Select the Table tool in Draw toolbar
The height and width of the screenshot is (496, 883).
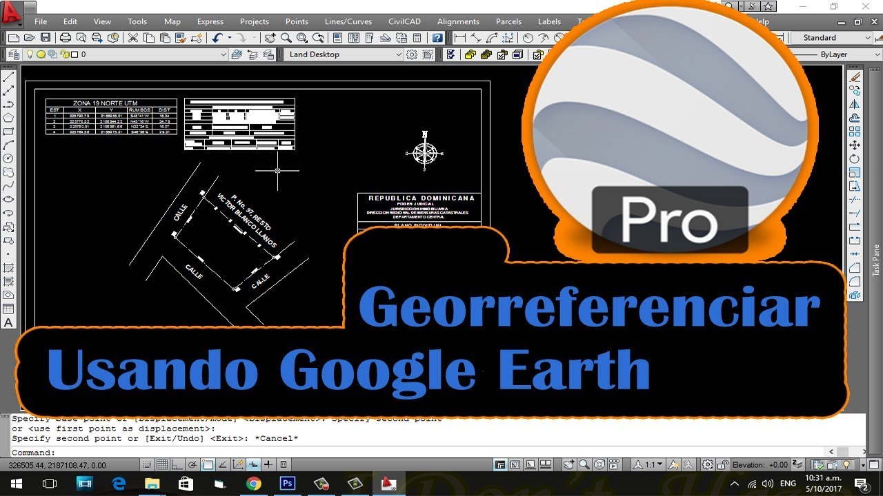[8, 309]
